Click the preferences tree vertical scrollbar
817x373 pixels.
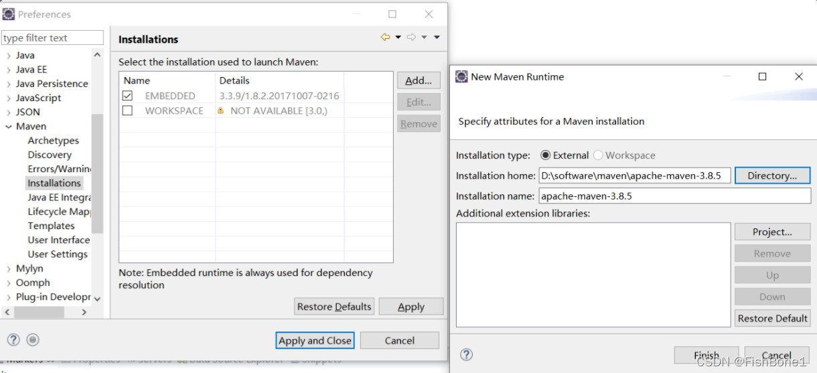click(x=97, y=174)
